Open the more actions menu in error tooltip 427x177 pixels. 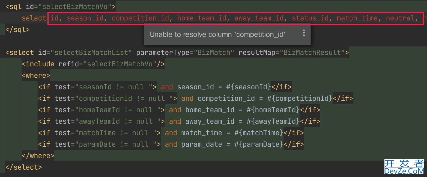[x=304, y=33]
